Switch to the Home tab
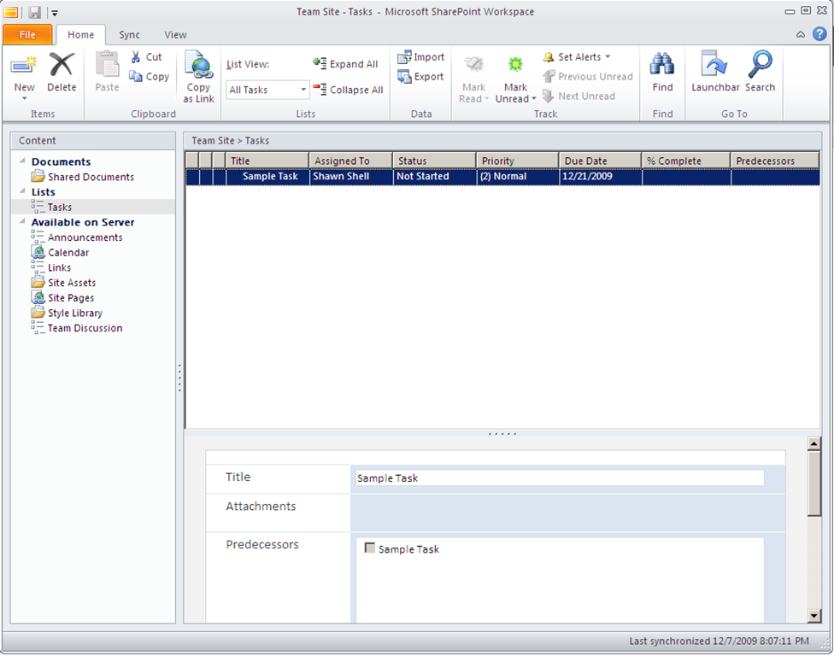 tap(81, 34)
